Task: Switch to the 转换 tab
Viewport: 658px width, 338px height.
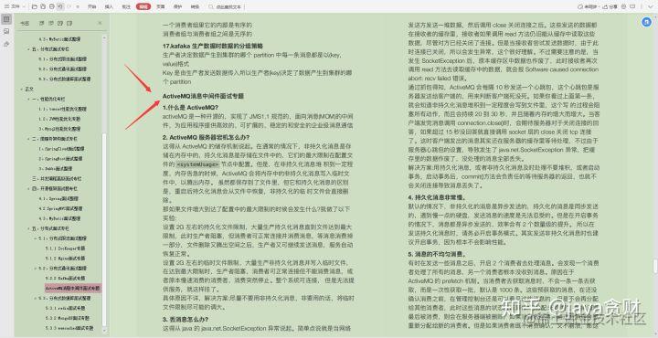Action: tap(195, 6)
